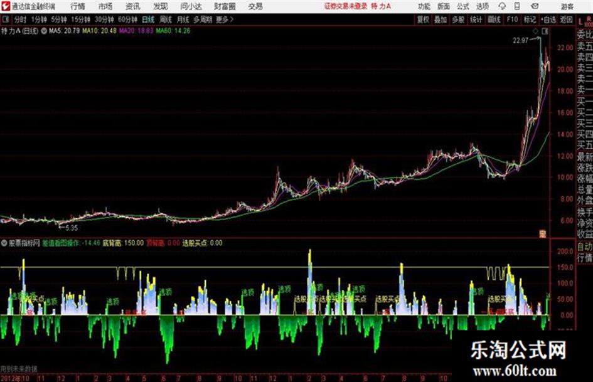Click the MA10: 20.48 label
Image resolution: width=593 pixels, height=382 pixels.
(99, 31)
